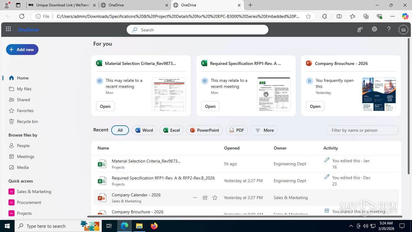Viewport: 412px width, 232px height.
Task: Add this page to browser favorites star
Action: [308, 16]
